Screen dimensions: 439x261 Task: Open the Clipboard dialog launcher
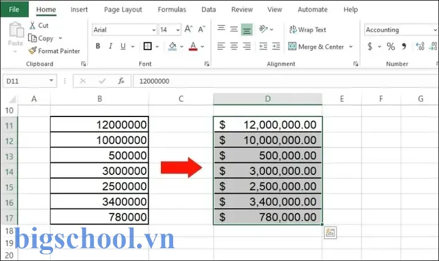(x=84, y=64)
